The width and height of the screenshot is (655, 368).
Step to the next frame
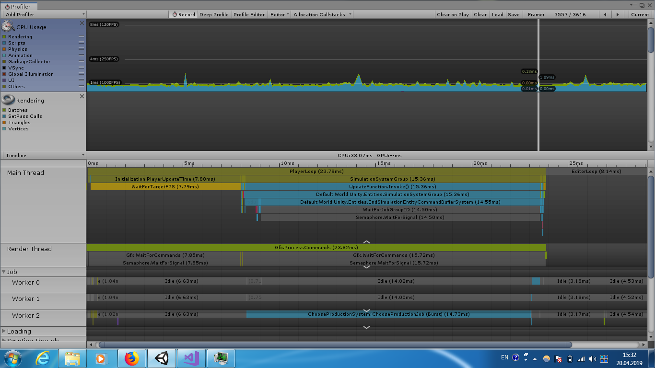point(618,14)
